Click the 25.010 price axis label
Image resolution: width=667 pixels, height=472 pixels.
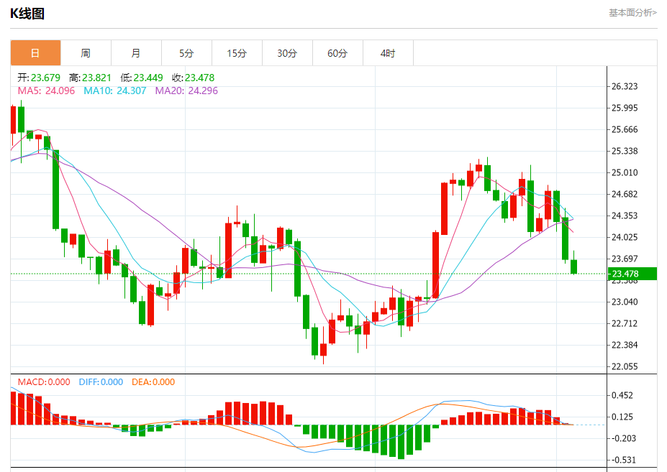625,172
